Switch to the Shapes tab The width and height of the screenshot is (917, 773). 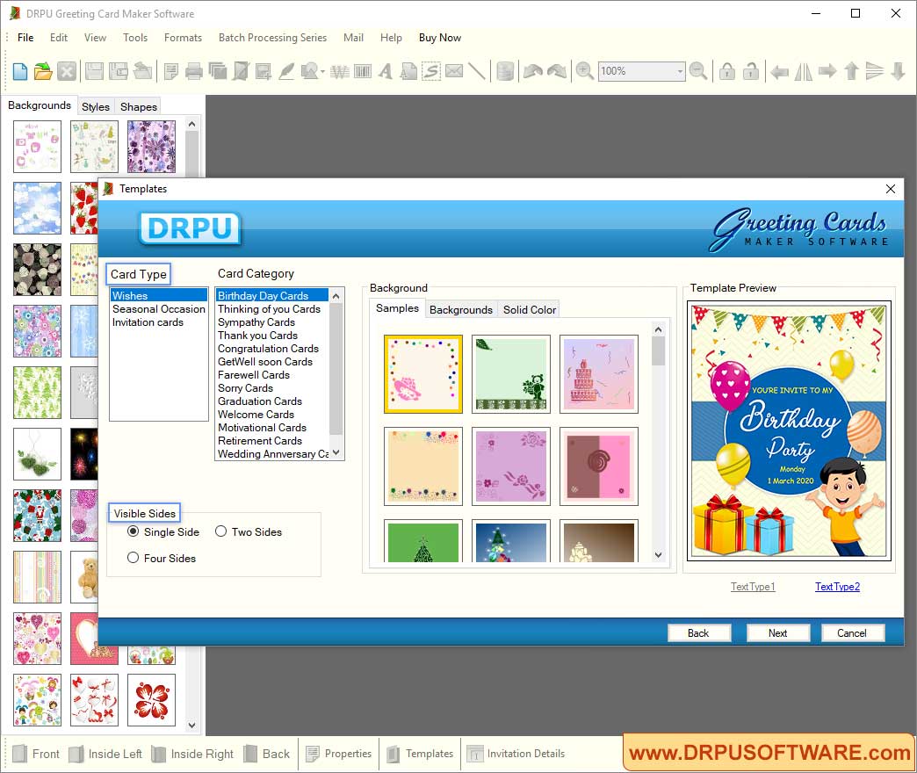coord(139,106)
